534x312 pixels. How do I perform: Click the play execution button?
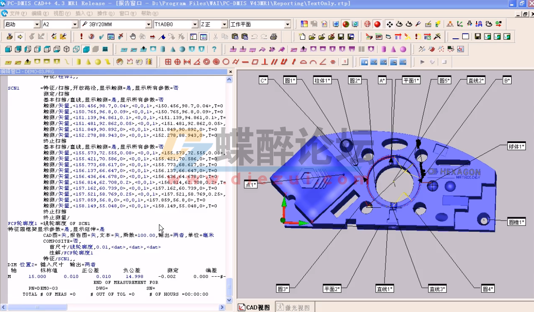pyautogui.click(x=422, y=62)
